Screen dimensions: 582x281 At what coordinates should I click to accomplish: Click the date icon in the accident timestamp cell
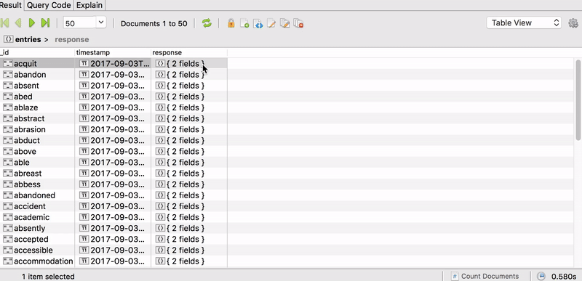tap(84, 206)
